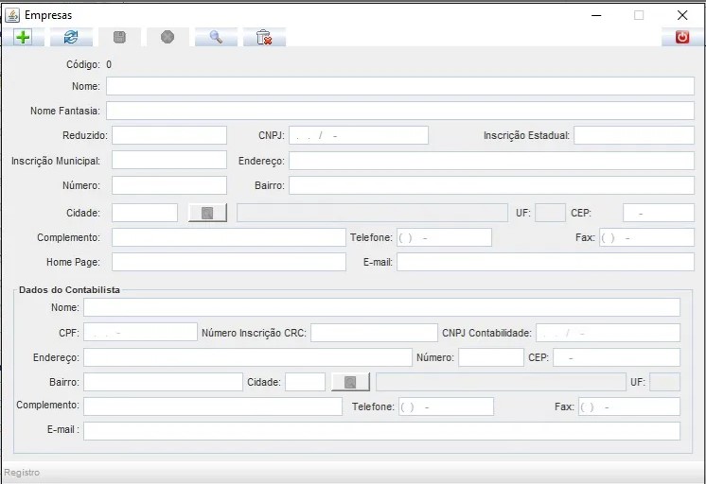This screenshot has width=706, height=484.
Task: Focus the Inscrição Municipal input
Action: pyautogui.click(x=168, y=161)
